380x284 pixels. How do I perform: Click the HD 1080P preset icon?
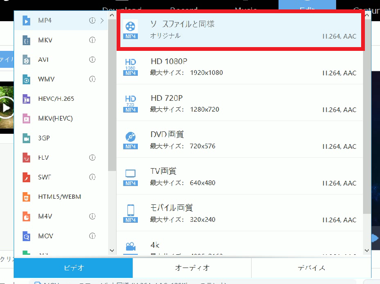(130, 66)
